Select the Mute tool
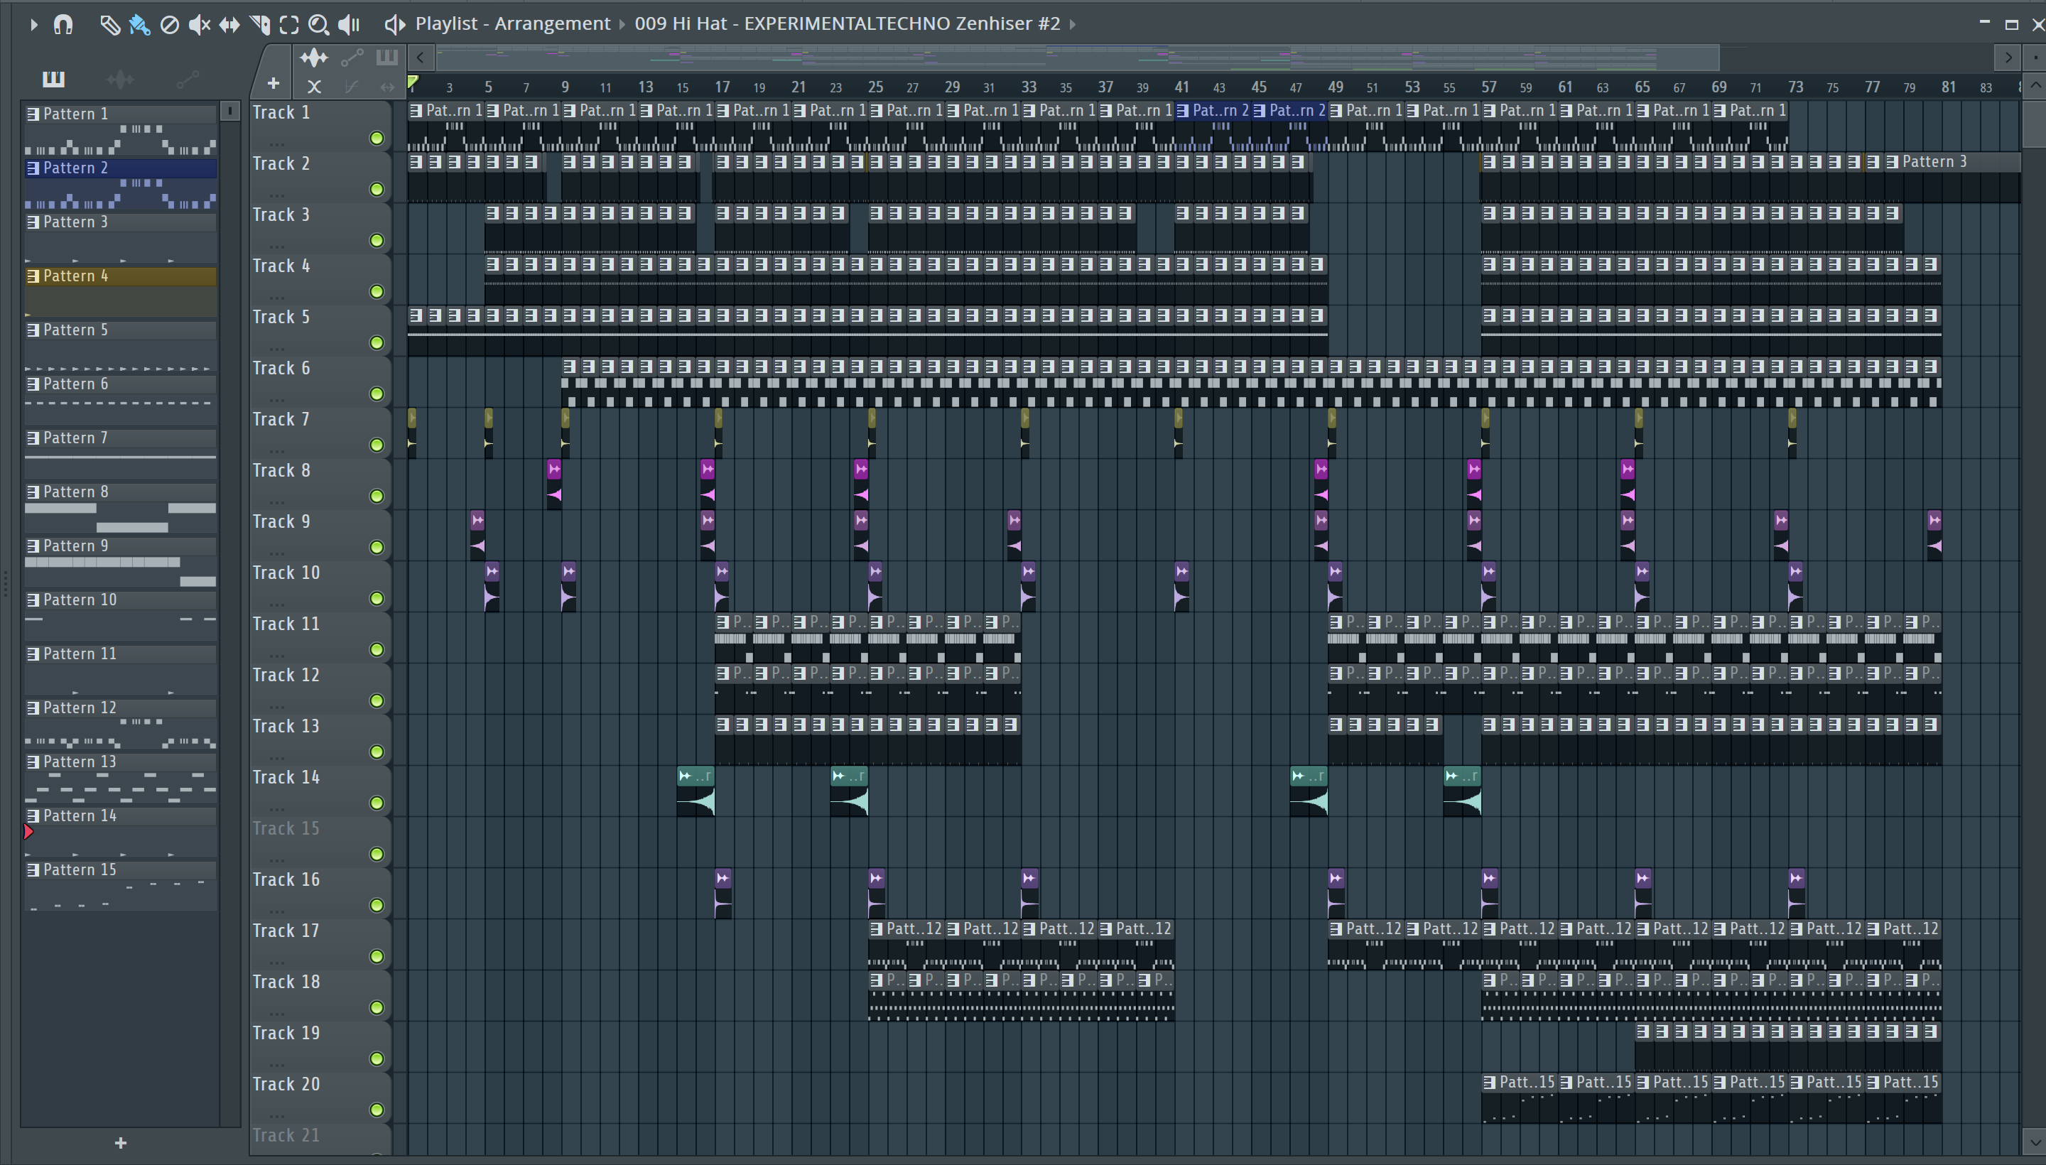The height and width of the screenshot is (1165, 2046). [x=199, y=25]
